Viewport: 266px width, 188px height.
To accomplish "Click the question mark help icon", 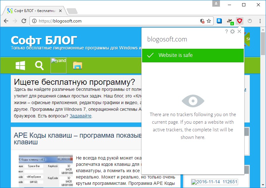I will click(x=226, y=31).
